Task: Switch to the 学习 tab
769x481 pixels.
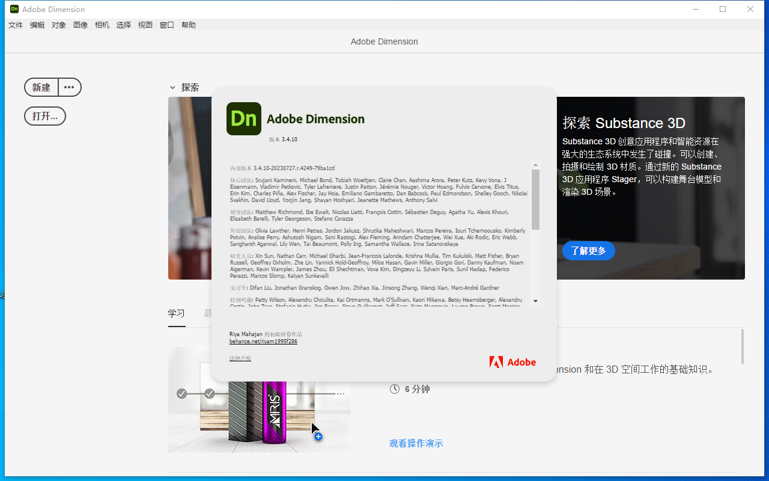Action: 176,313
